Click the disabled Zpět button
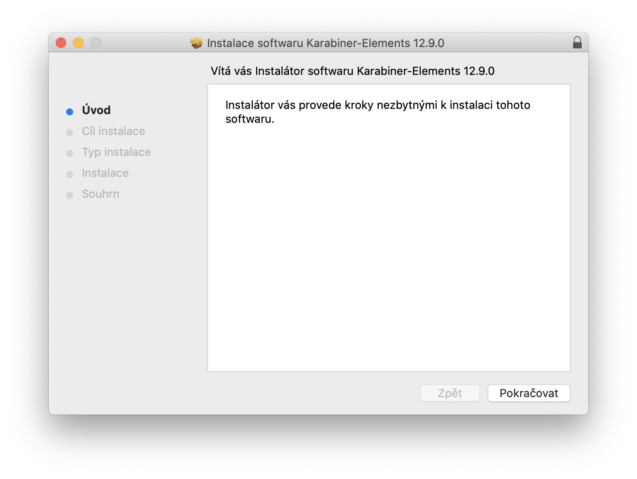The width and height of the screenshot is (637, 479). click(449, 393)
